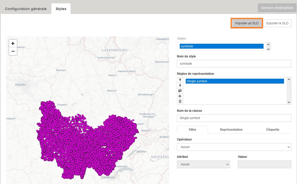Image resolution: width=297 pixels, height=184 pixels.
Task: Open the Filtre tab
Action: pos(192,130)
